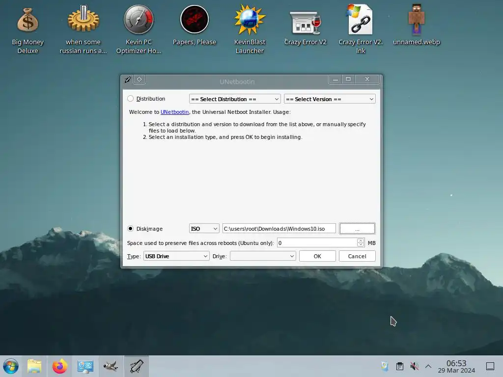Open file manager from taskbar
This screenshot has height=377, width=503.
pyautogui.click(x=34, y=366)
